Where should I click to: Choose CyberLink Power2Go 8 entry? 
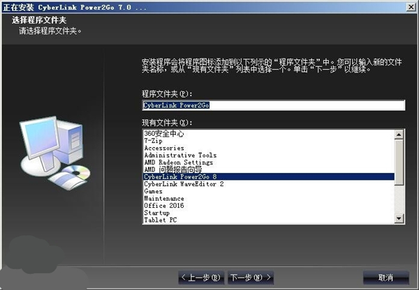[269, 176]
